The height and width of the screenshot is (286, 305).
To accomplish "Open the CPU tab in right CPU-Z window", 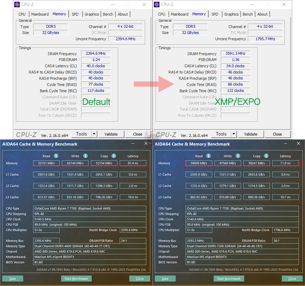I will 162,14.
